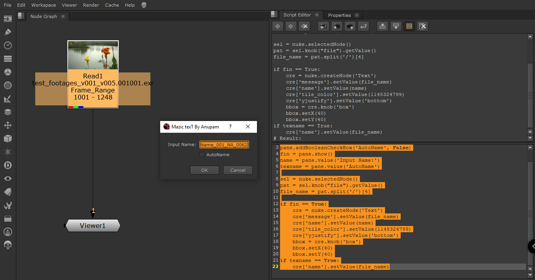This screenshot has height=280, width=535.
Task: Open the Node Graph pane content menu
Action: (22, 16)
